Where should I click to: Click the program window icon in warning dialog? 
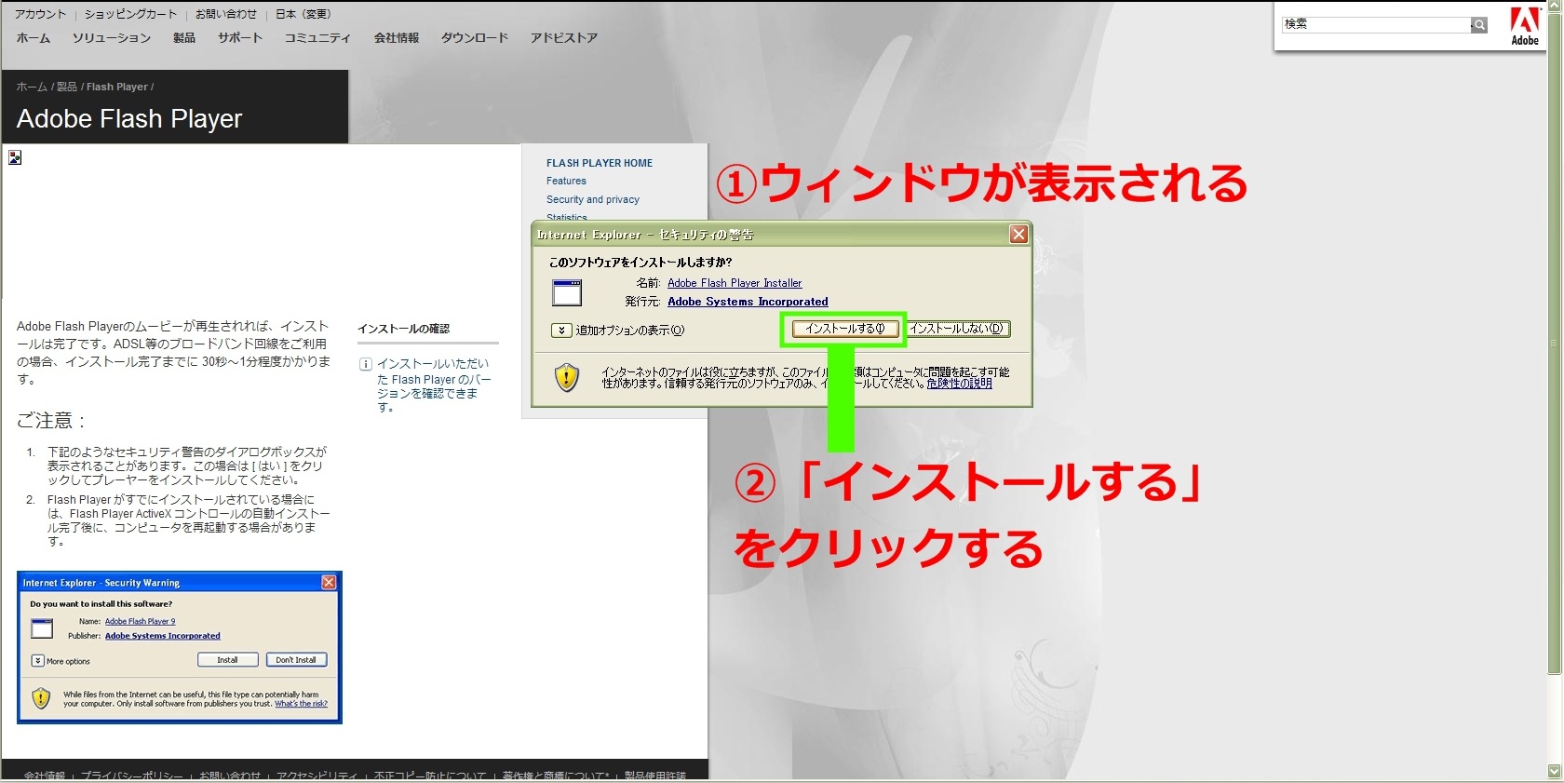[x=567, y=292]
